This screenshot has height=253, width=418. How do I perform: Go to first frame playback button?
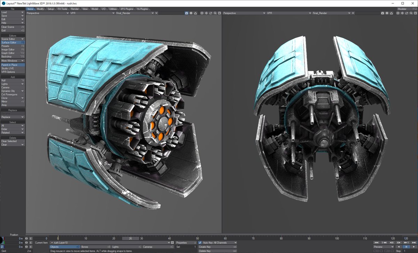click(377, 243)
